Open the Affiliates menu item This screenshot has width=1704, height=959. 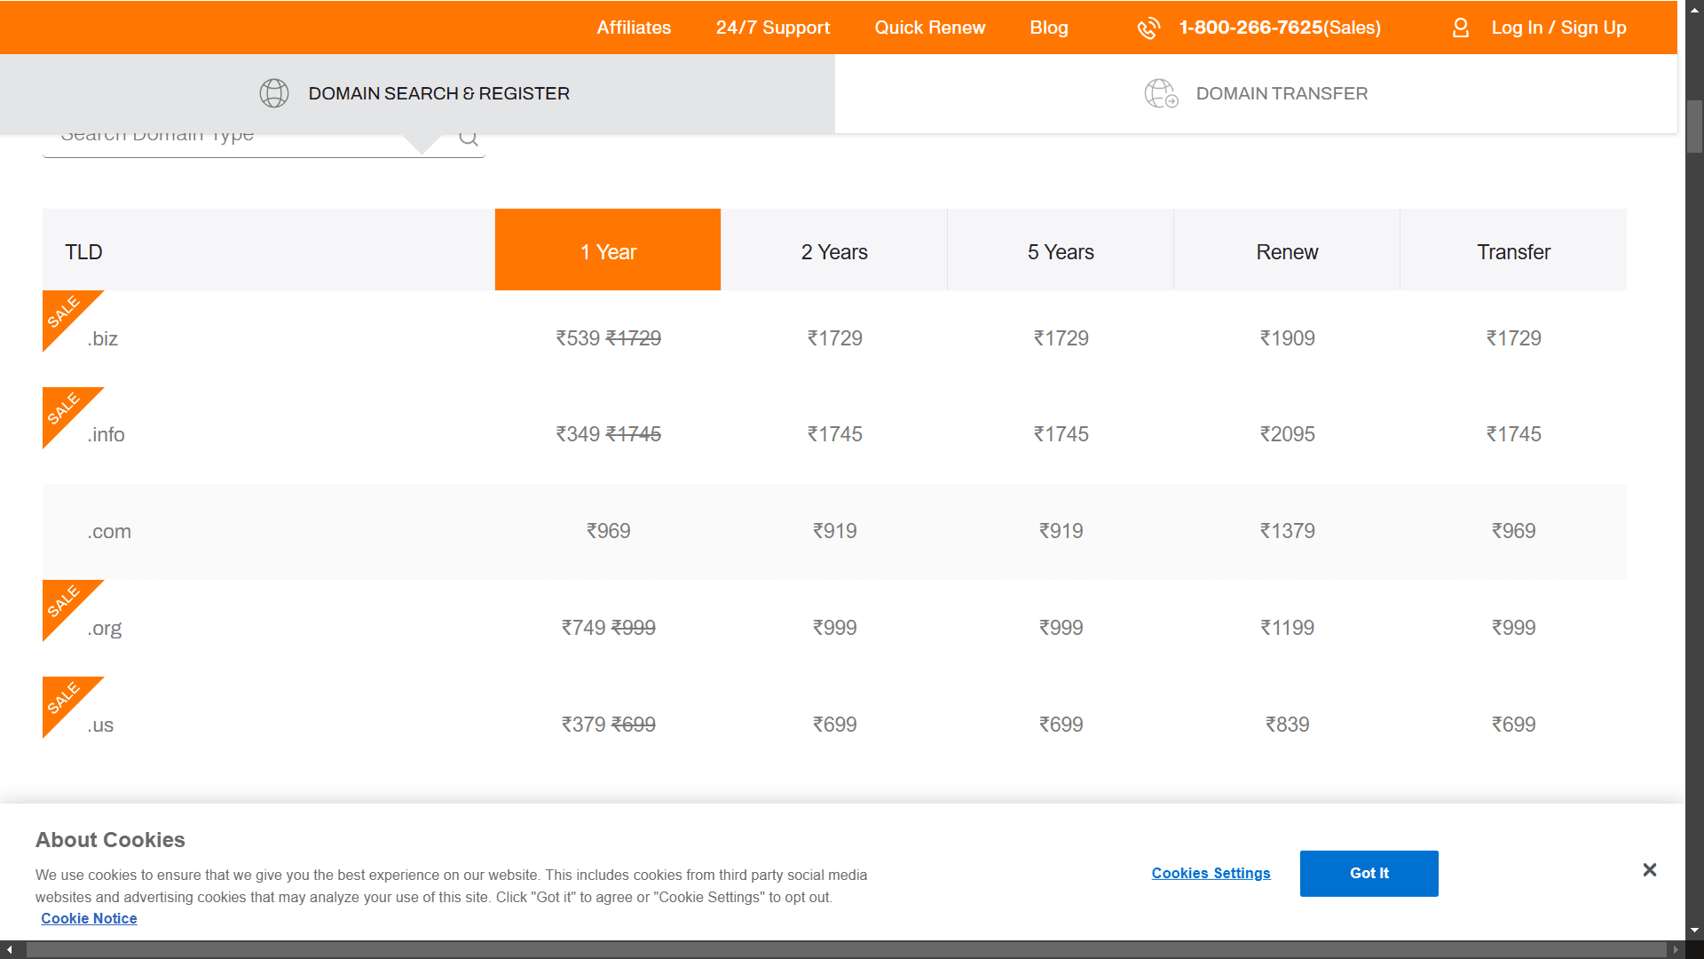[x=634, y=28]
